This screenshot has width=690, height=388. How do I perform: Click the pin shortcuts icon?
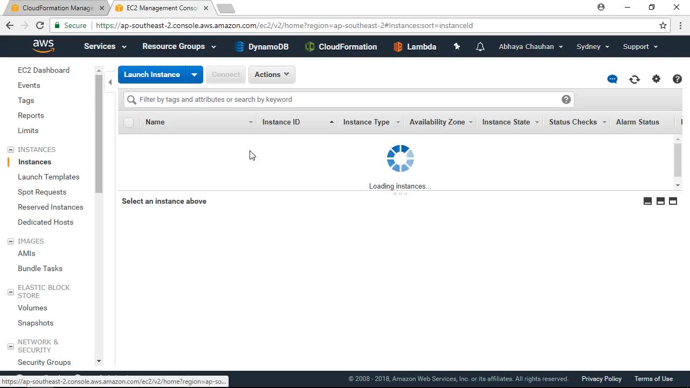tap(457, 46)
